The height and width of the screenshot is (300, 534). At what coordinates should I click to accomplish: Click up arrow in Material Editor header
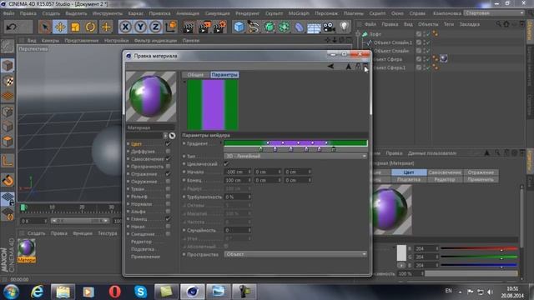(x=348, y=67)
